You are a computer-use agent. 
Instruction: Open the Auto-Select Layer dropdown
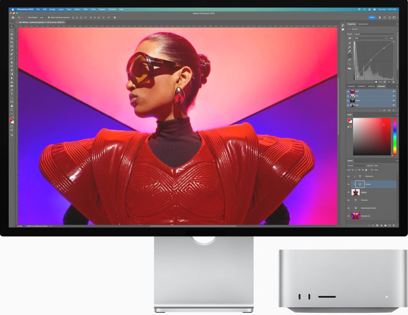[42, 17]
